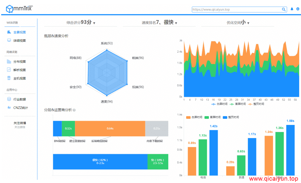Click the www.qicaiyun.top watermark link
Screen dimensions: 301x183
(273, 179)
